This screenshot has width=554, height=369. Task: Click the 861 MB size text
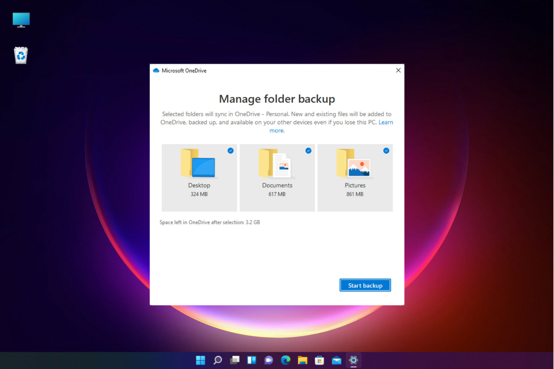click(355, 194)
